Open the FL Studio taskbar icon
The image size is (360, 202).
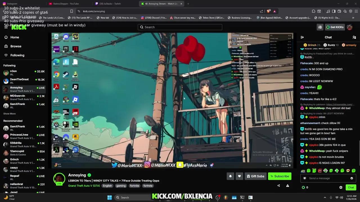click(x=226, y=198)
